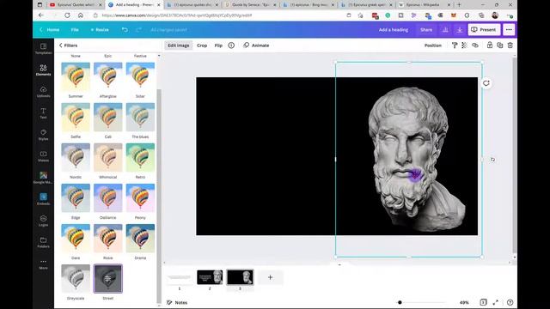Open the File menu
Screen dimensions: 550x309
[75, 30]
